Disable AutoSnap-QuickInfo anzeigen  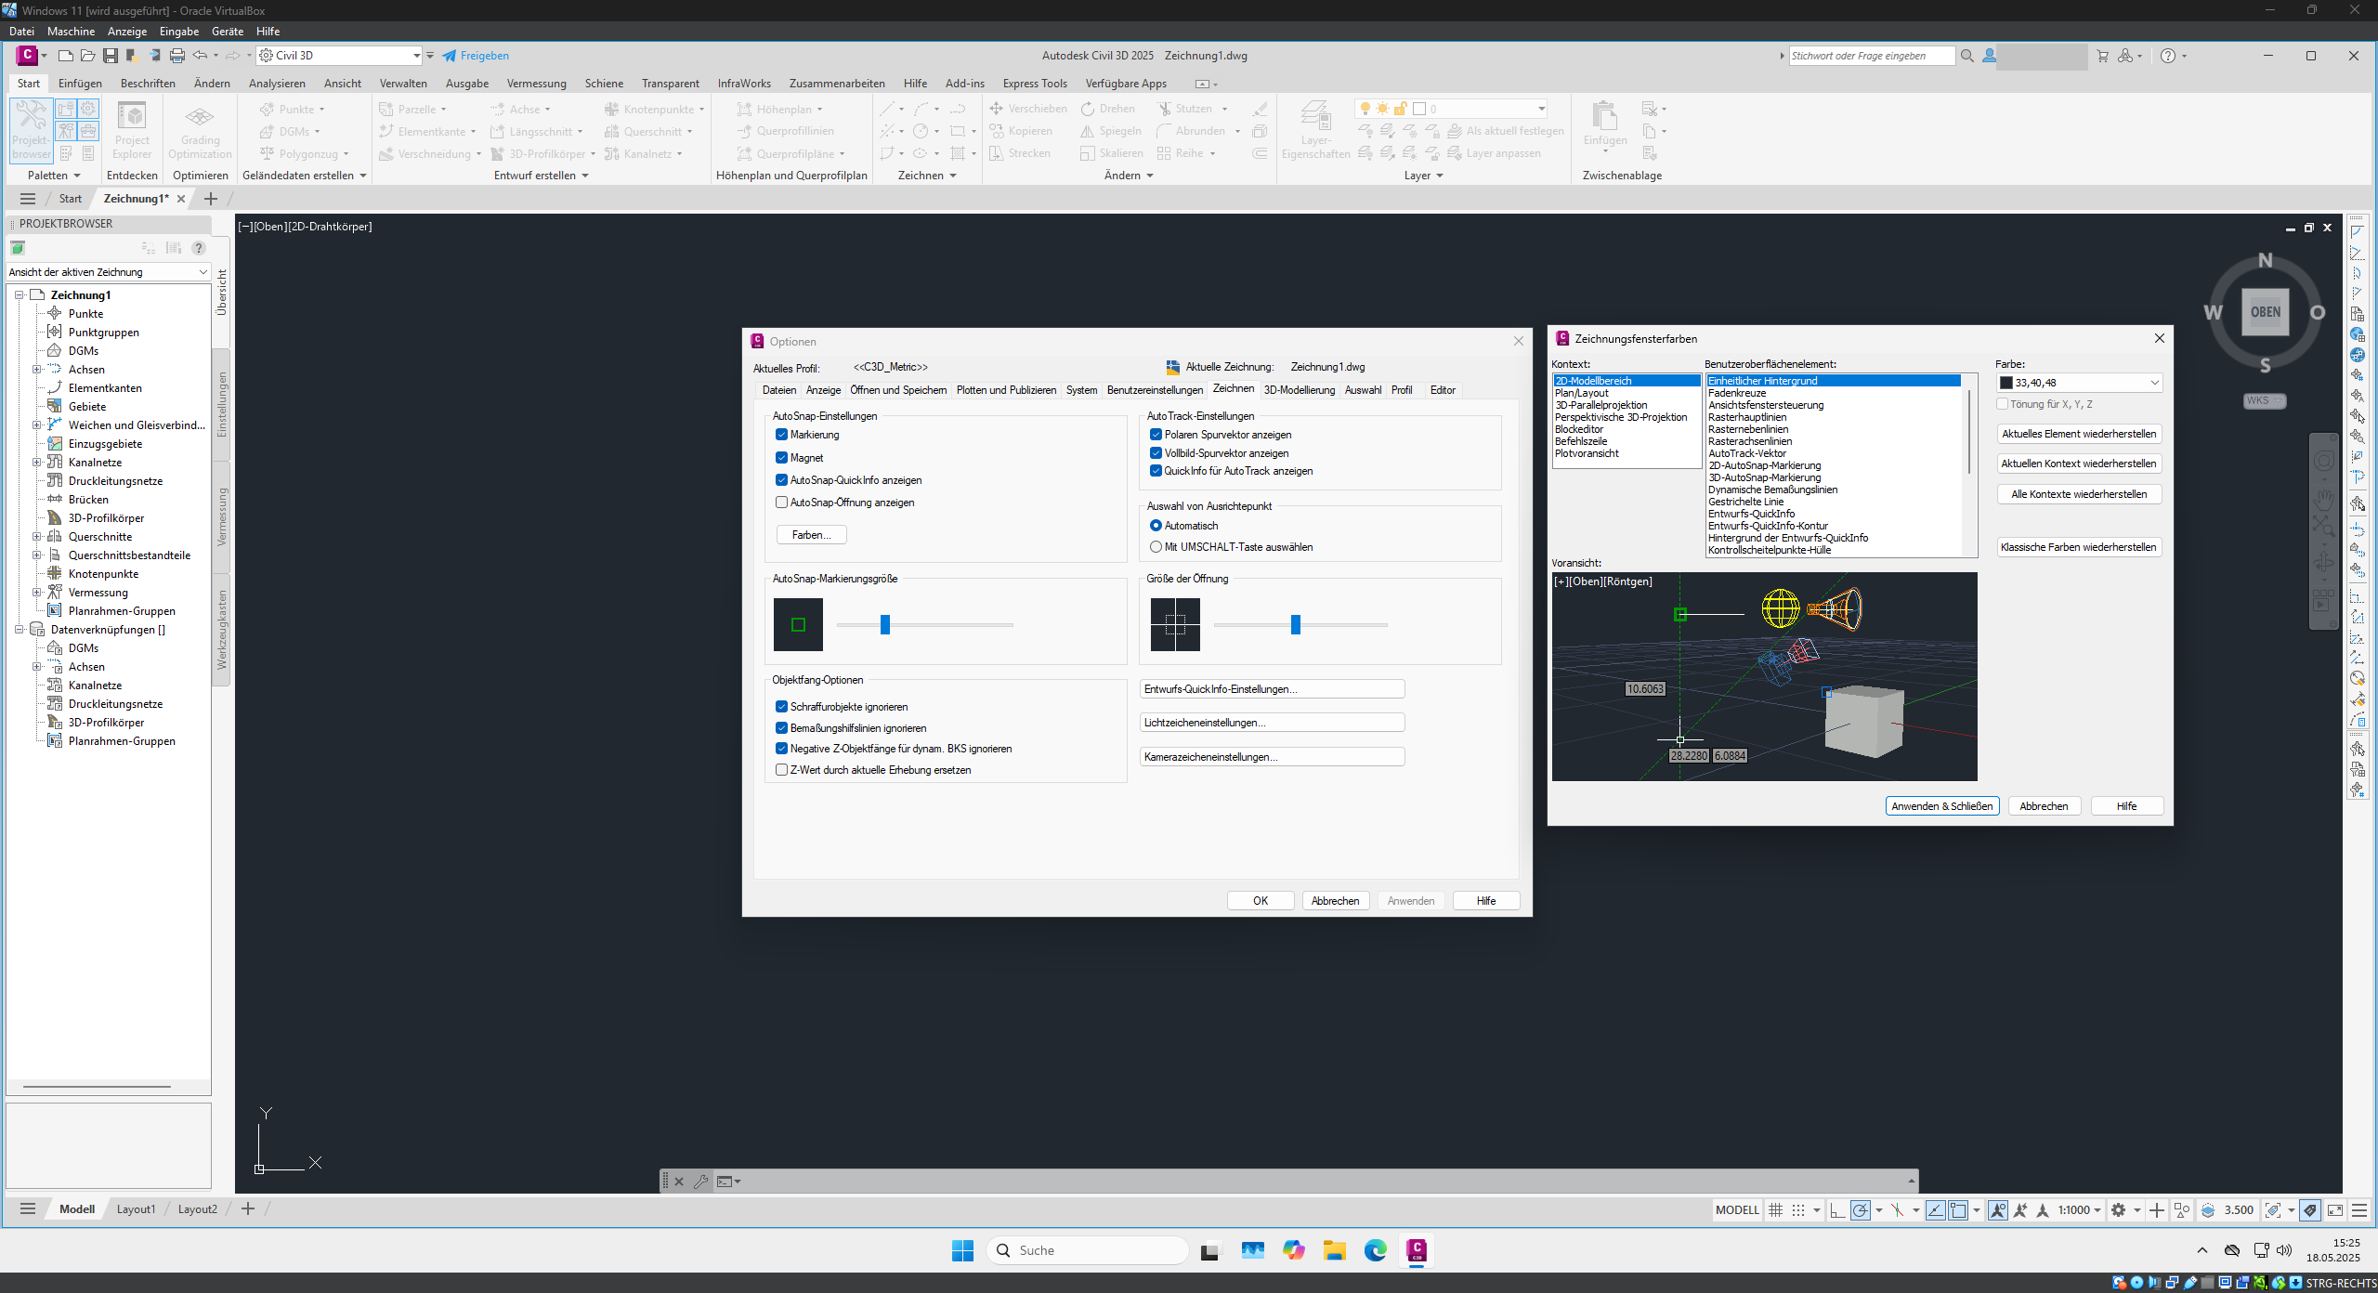[x=781, y=480]
